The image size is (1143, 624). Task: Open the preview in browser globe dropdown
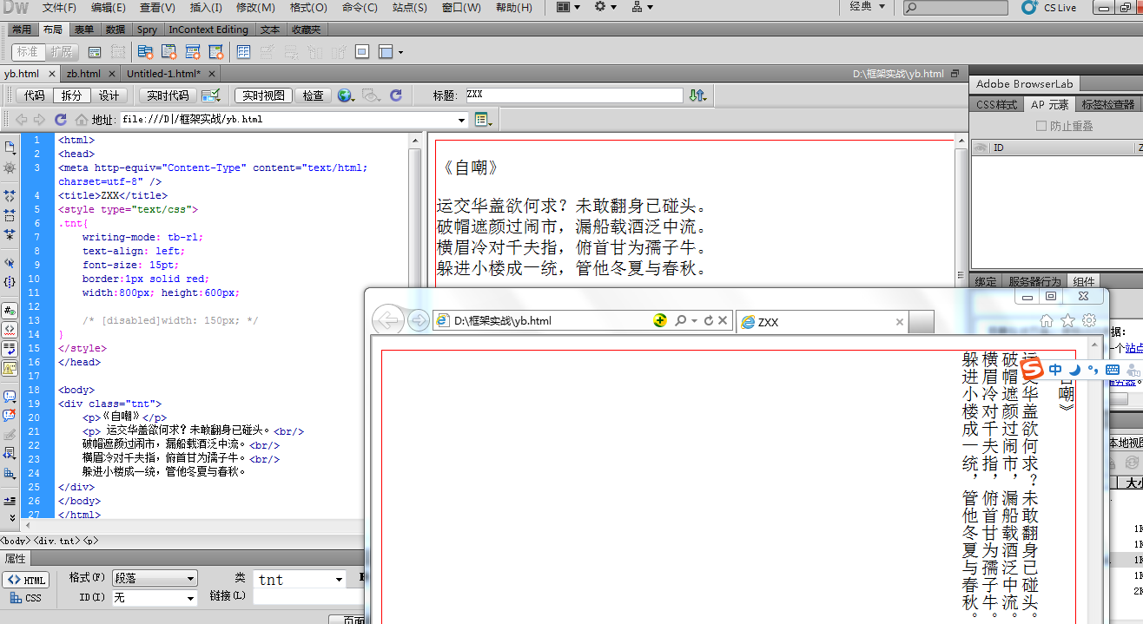(x=347, y=95)
